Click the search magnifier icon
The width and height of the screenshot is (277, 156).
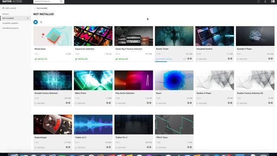pos(61,1)
